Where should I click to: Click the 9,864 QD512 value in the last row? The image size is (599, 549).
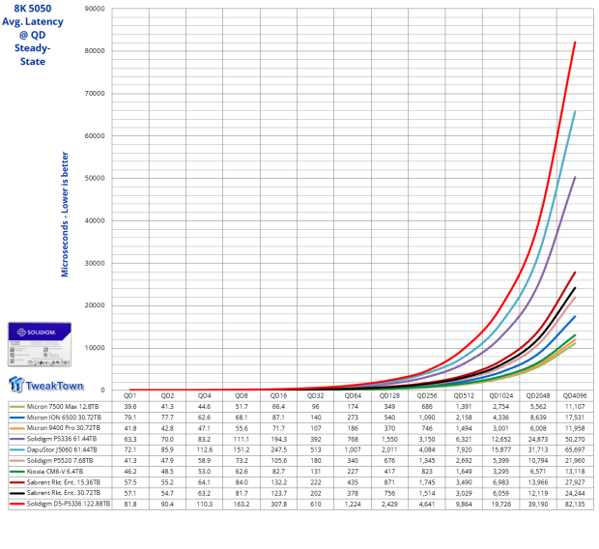click(x=464, y=505)
